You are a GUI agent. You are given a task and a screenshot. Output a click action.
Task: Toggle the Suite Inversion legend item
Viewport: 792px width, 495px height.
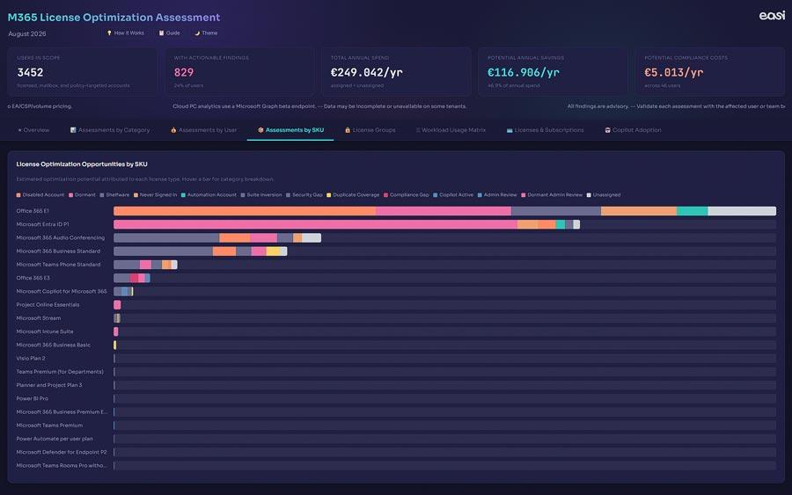point(261,195)
